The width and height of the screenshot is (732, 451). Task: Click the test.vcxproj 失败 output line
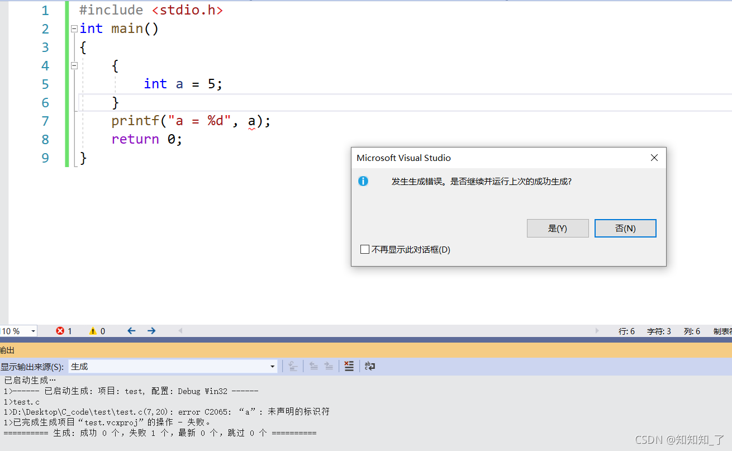[107, 422]
